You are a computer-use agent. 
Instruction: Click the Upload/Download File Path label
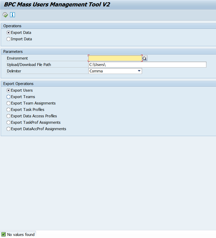click(29, 65)
